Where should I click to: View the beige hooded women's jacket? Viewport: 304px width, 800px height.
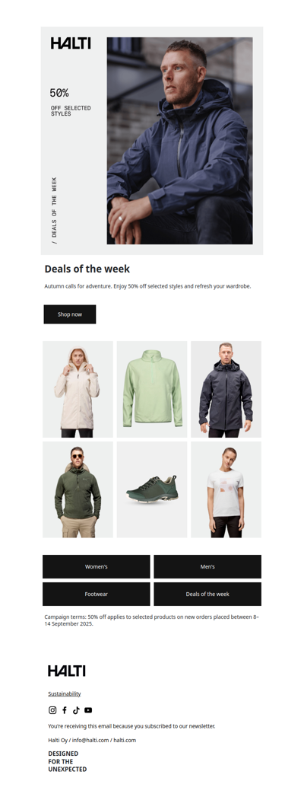pyautogui.click(x=78, y=389)
